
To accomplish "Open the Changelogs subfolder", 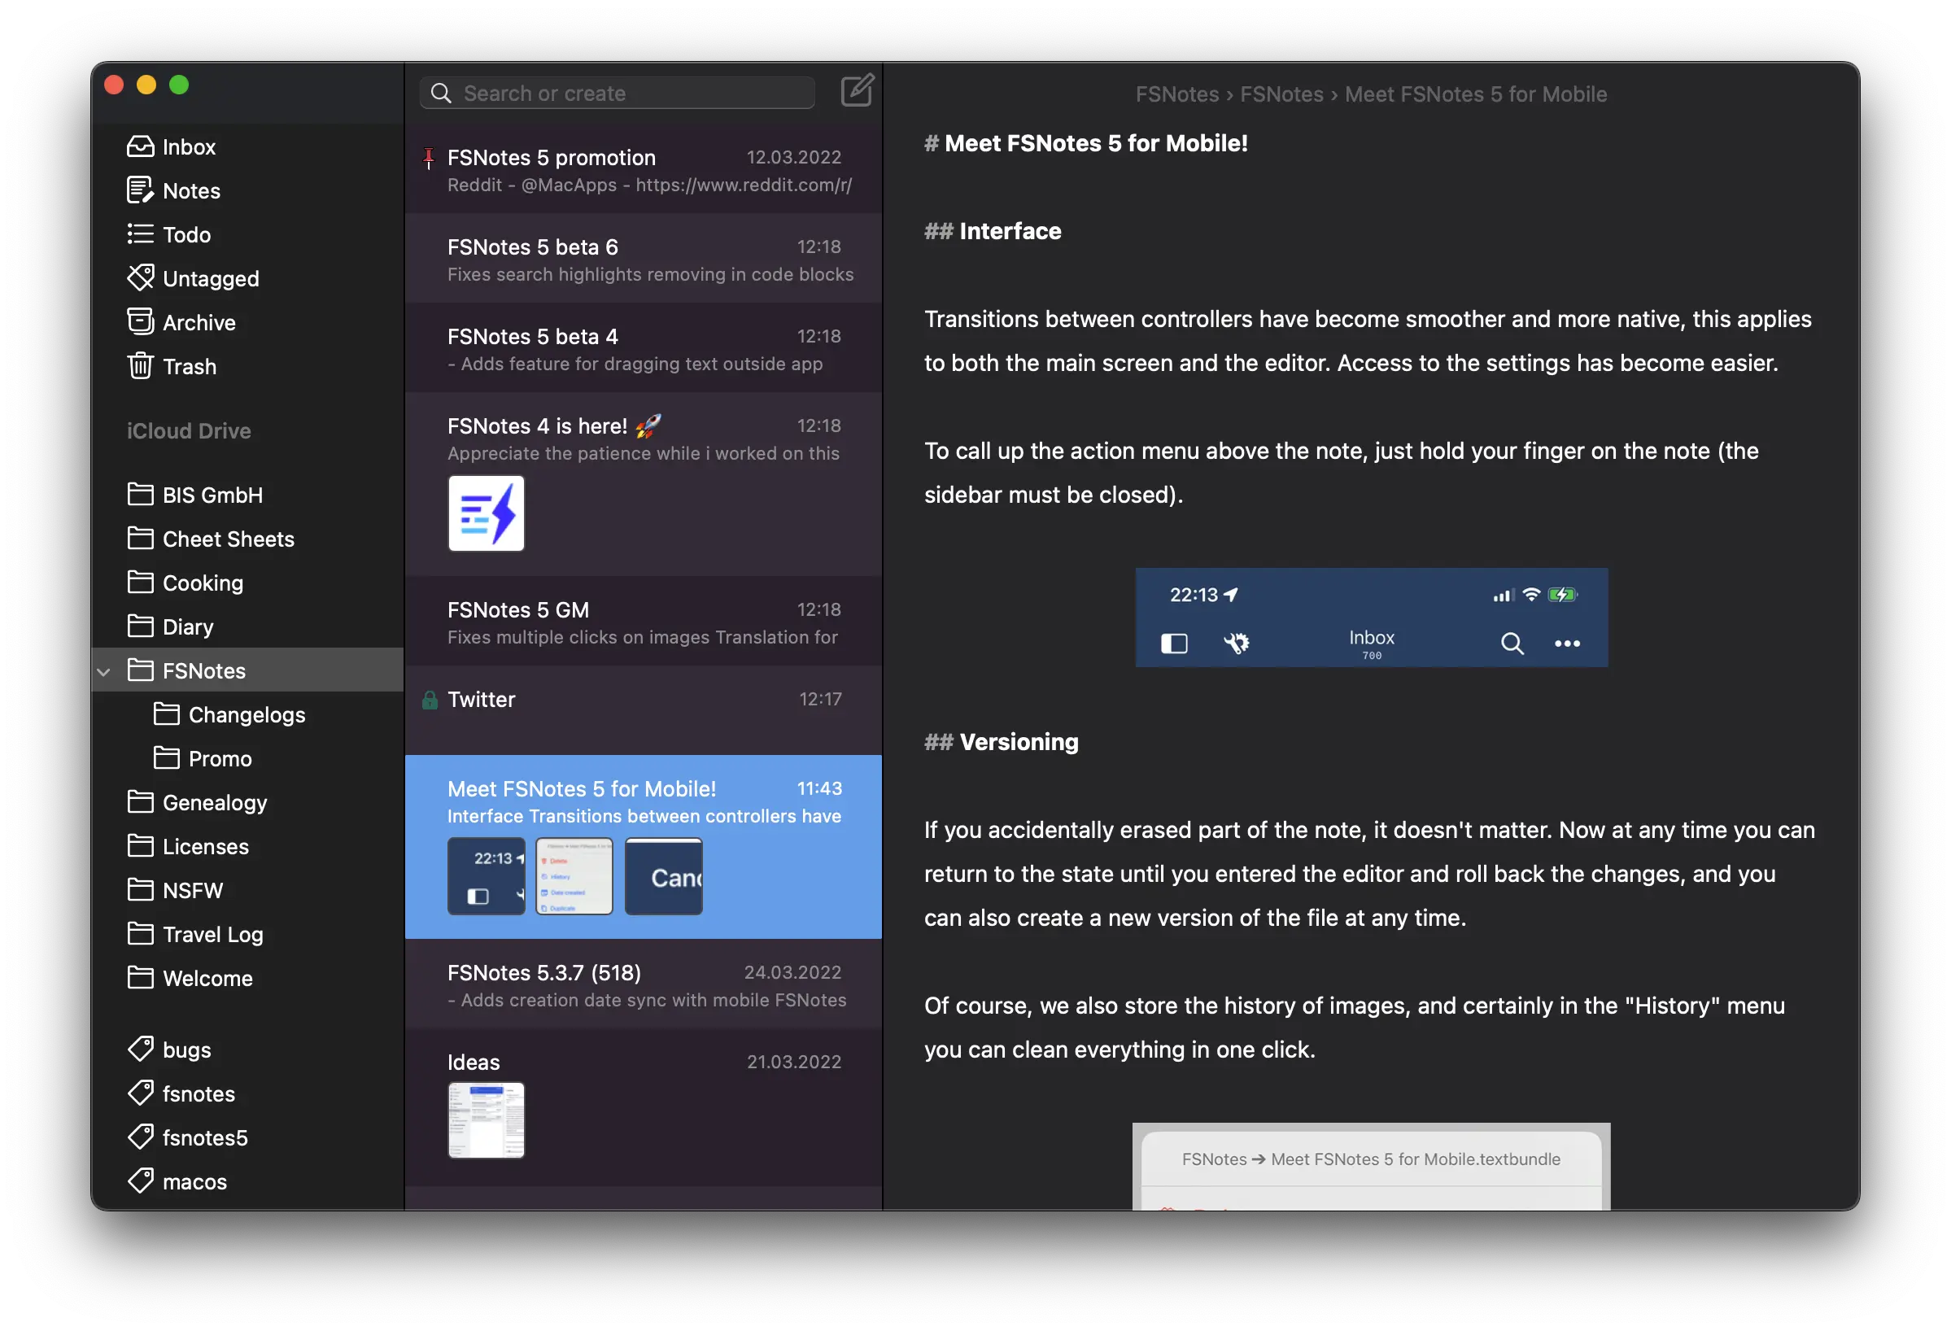I will [x=247, y=714].
